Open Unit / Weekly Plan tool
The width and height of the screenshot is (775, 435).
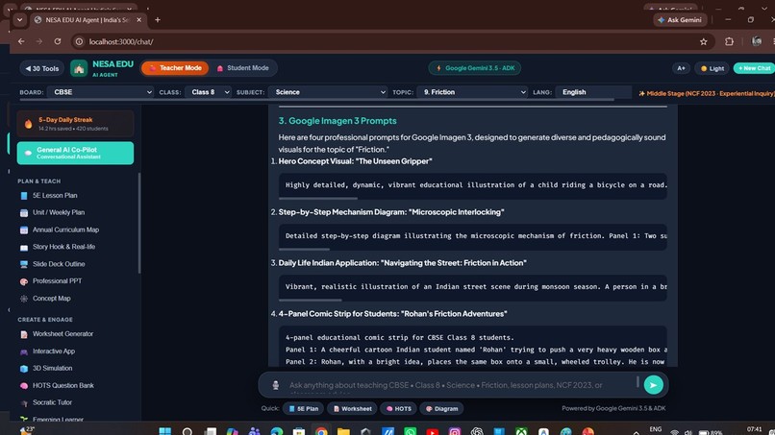click(x=59, y=213)
